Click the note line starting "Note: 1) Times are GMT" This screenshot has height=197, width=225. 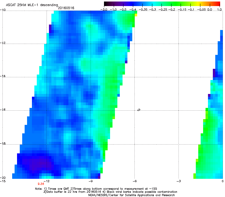[96, 189]
